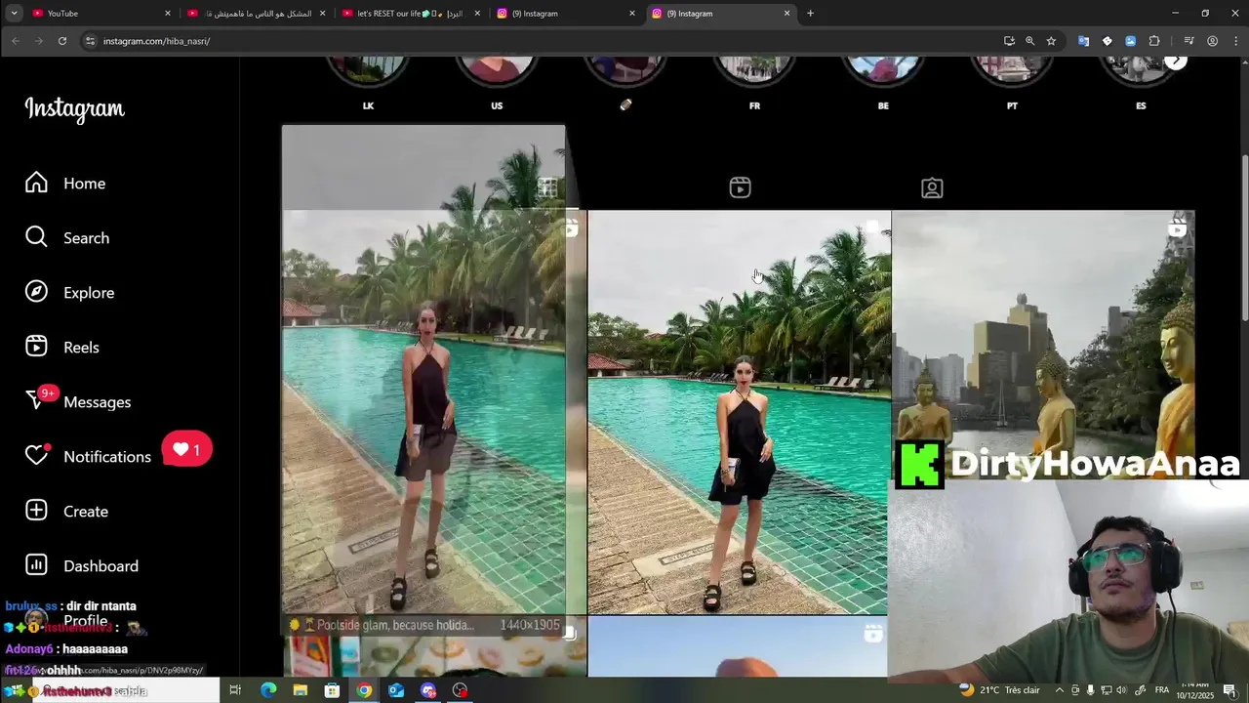
Task: Open Messages with 9+ badge
Action: point(78,401)
